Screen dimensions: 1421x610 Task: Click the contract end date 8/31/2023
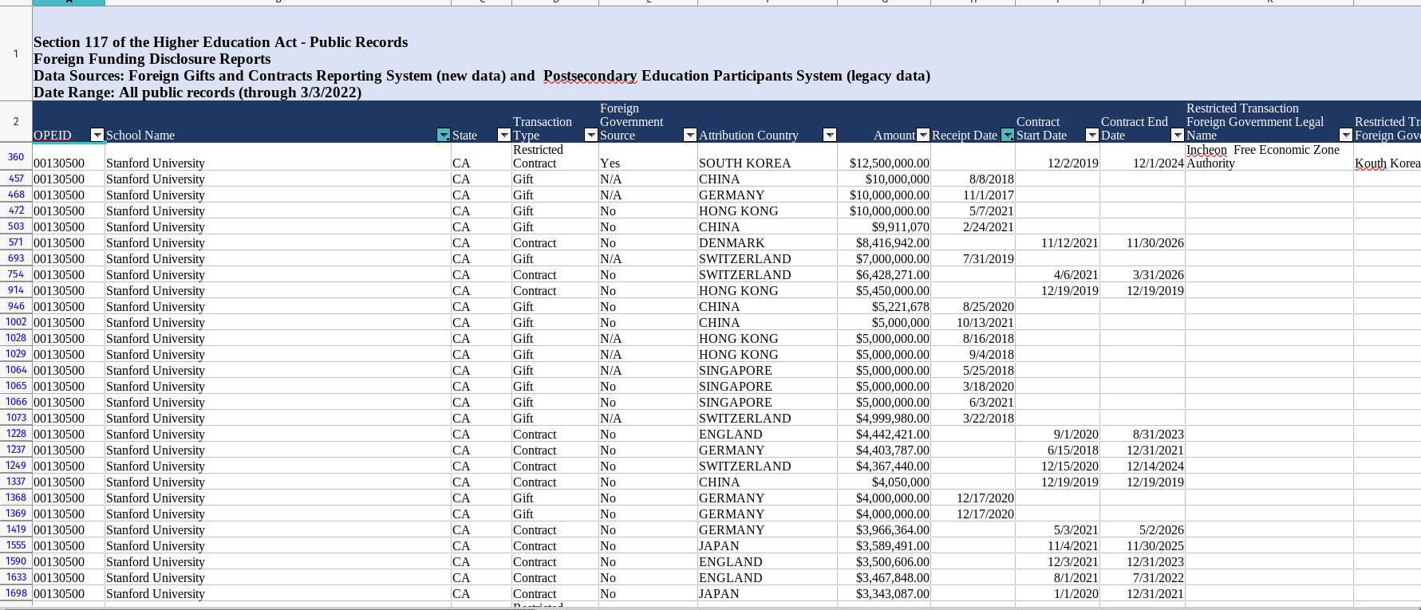[1143, 435]
